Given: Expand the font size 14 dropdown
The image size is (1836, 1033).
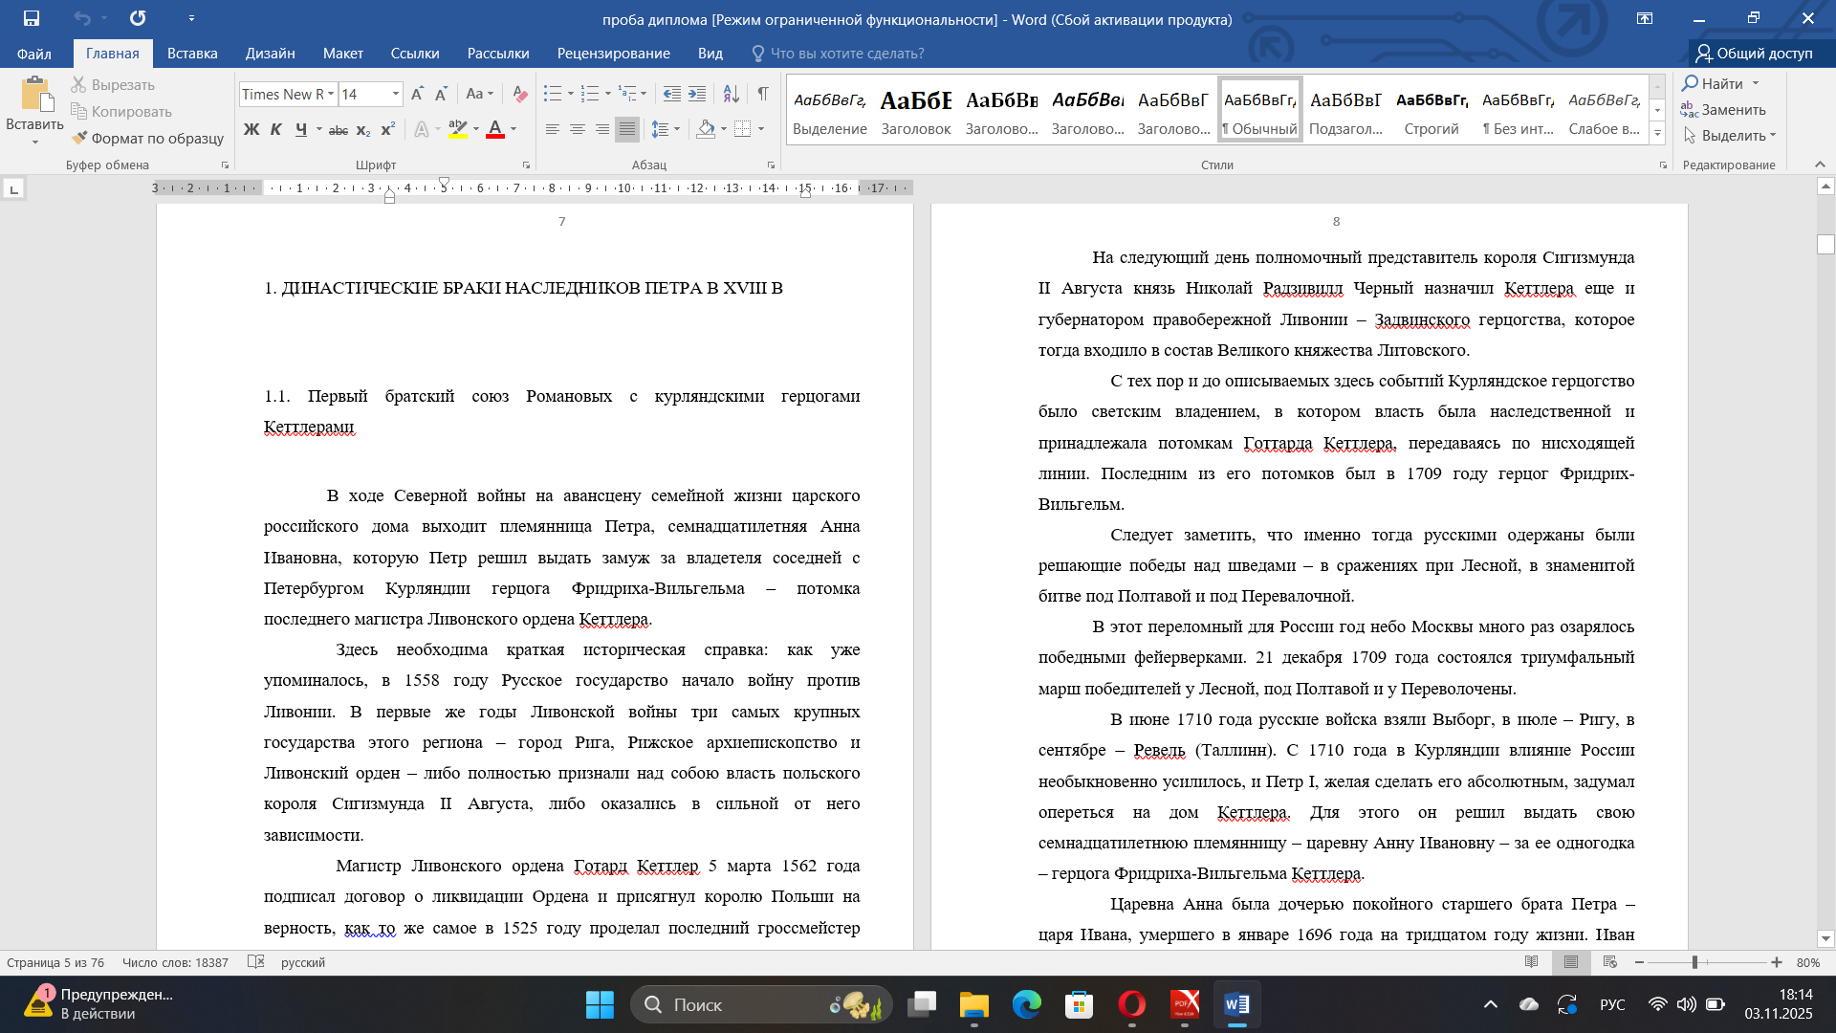Looking at the screenshot, I should (x=396, y=94).
